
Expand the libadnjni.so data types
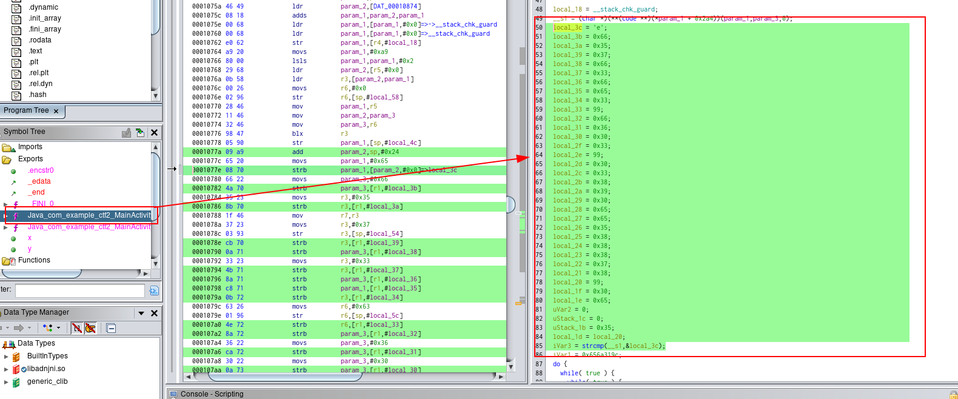point(6,369)
